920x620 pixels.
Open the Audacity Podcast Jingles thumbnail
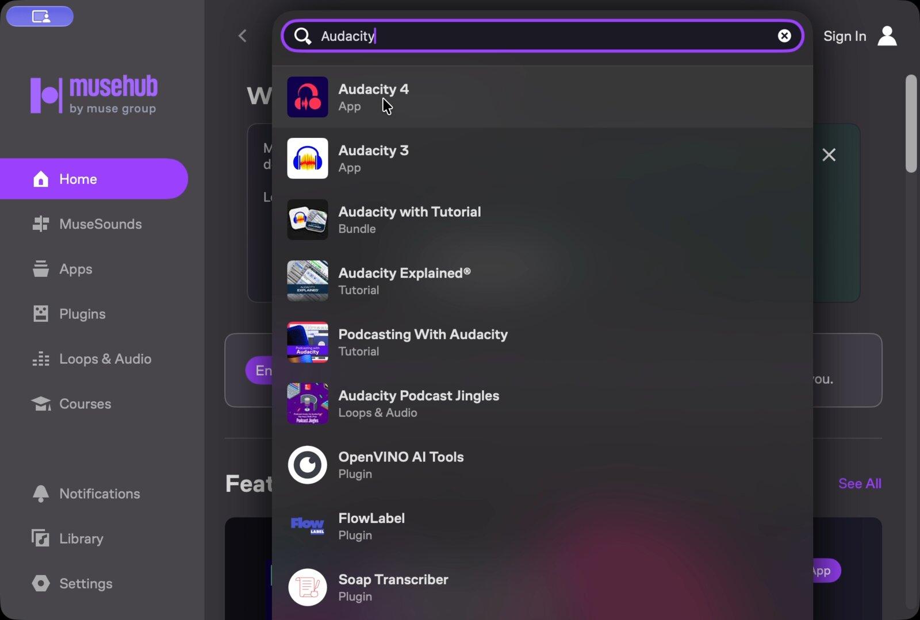(x=308, y=403)
